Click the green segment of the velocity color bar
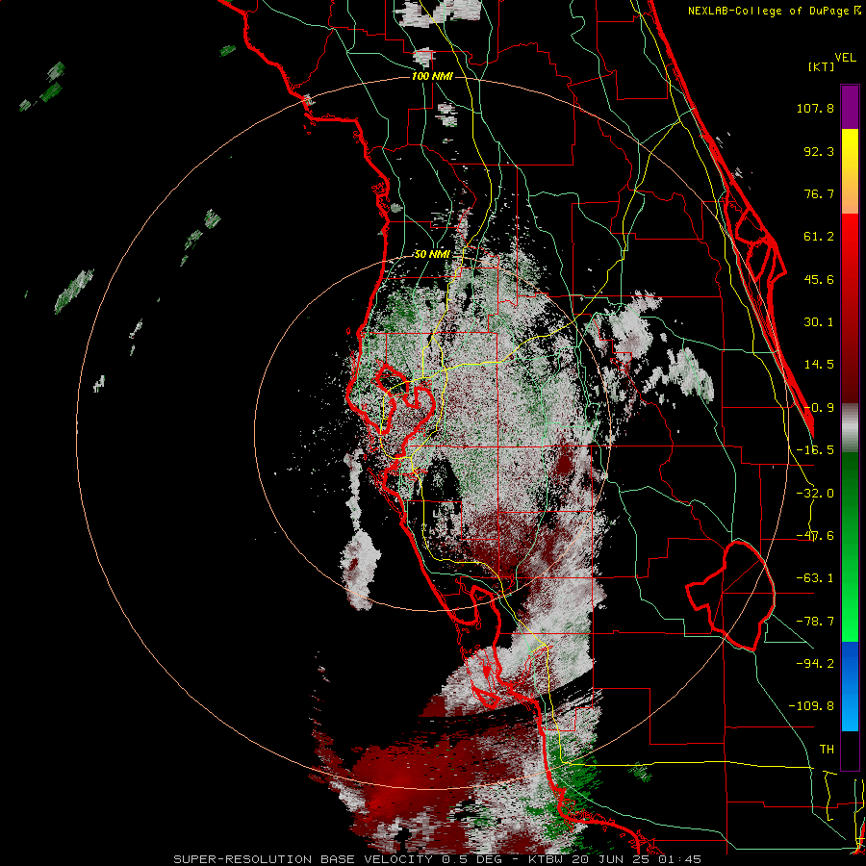 coord(850,547)
